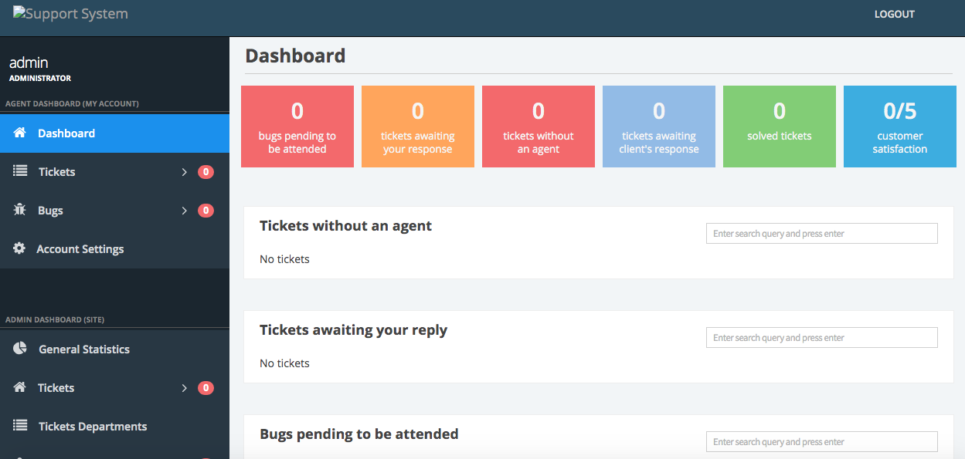Open Tickets Departments page
The height and width of the screenshot is (459, 965).
pyautogui.click(x=93, y=427)
